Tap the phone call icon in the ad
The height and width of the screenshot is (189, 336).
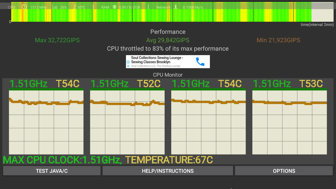[200, 62]
